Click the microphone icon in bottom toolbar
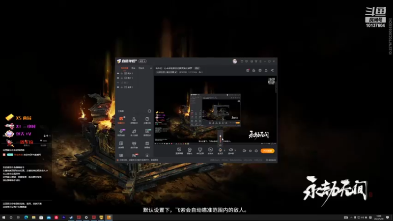 point(220,151)
